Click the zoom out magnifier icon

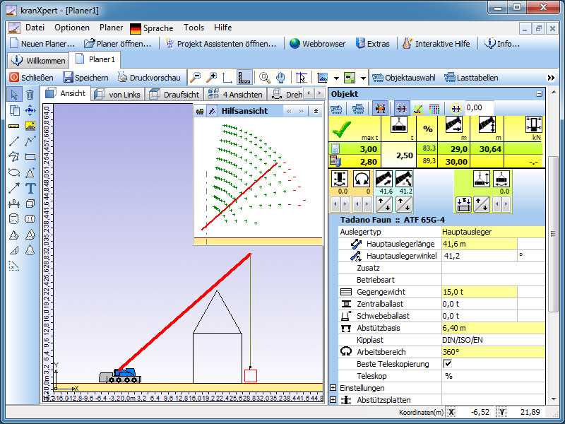195,78
